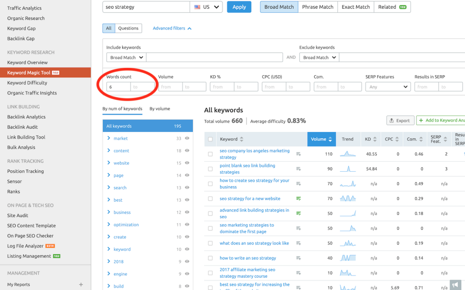
Task: Select all keywords header checkbox
Action: [x=210, y=139]
